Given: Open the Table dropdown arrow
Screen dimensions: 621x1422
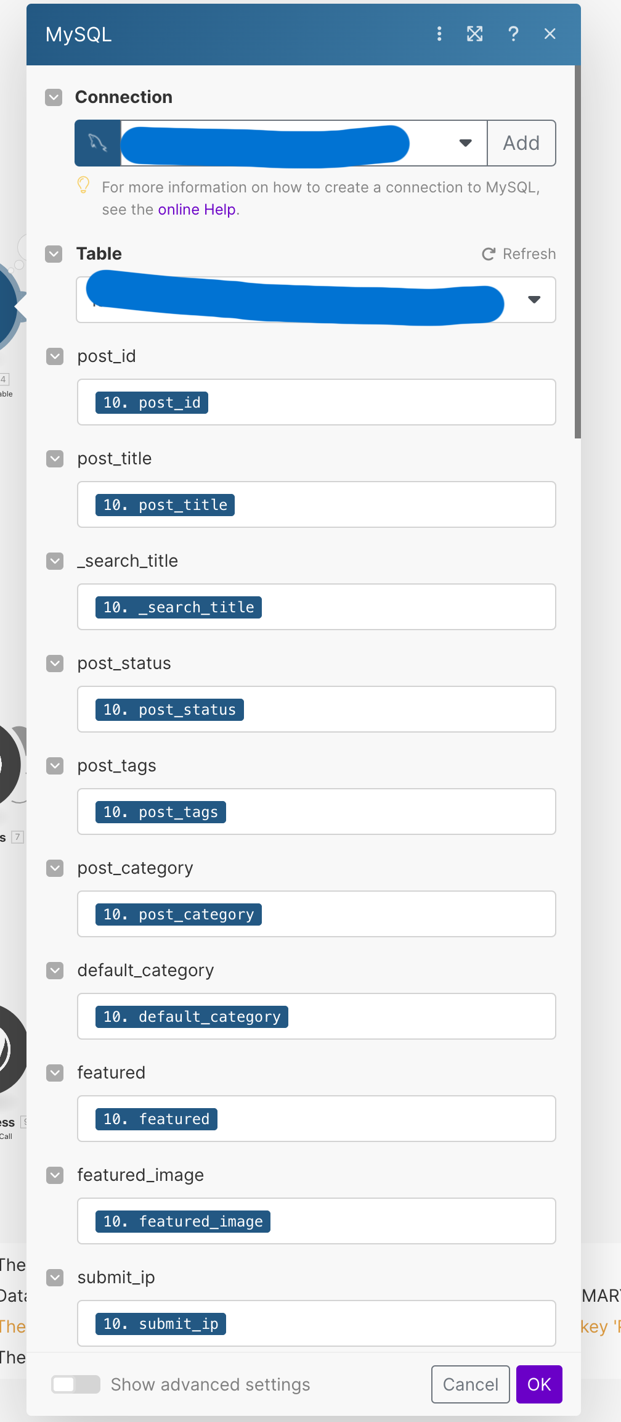Looking at the screenshot, I should click(x=534, y=300).
